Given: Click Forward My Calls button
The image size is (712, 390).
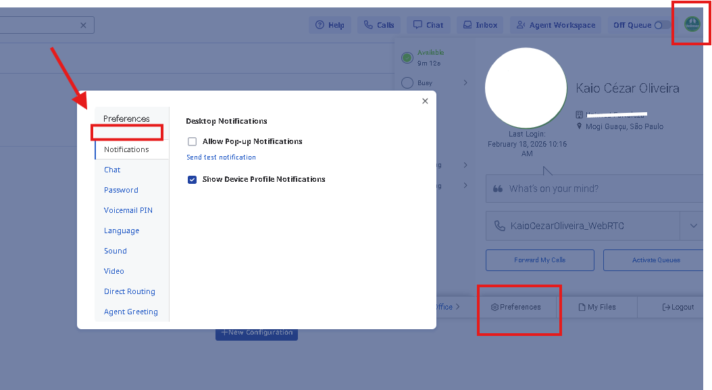Looking at the screenshot, I should coord(540,260).
